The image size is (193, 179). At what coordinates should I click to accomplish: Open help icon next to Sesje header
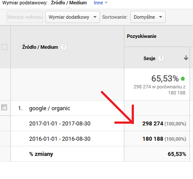161,58
